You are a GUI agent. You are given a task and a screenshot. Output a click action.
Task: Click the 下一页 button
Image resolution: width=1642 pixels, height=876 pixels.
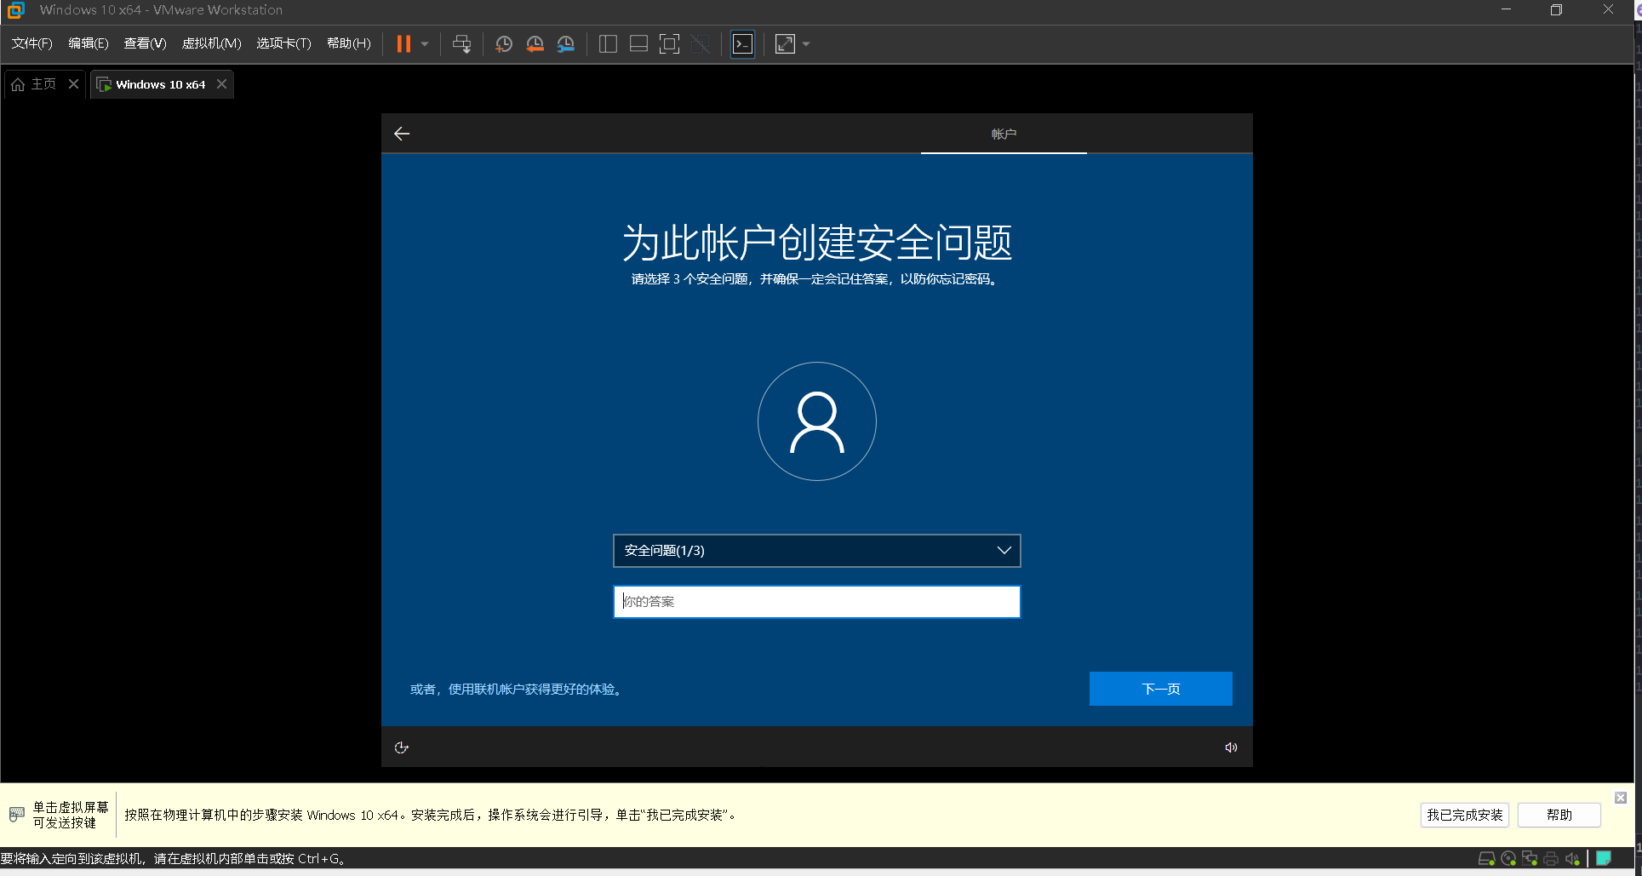pos(1160,689)
